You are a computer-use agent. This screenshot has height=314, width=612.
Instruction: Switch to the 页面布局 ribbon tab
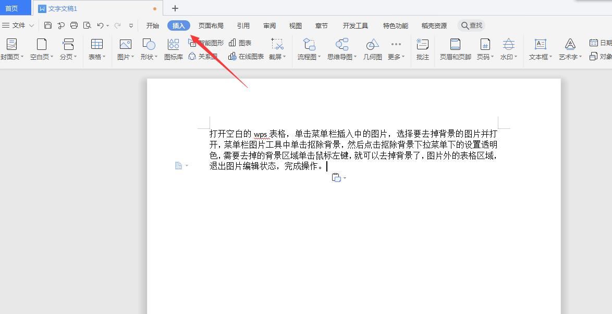click(x=211, y=25)
